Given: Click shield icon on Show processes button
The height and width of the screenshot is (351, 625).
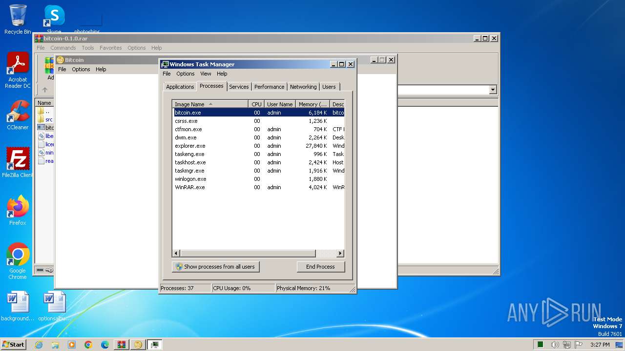Looking at the screenshot, I should point(179,267).
